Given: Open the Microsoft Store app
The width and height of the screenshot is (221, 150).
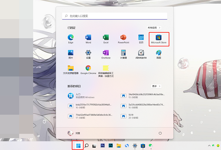Looking at the screenshot, I should [x=159, y=39].
